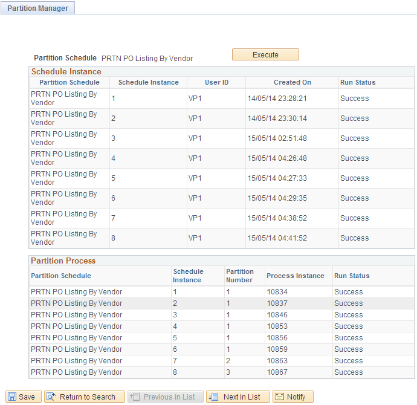Click the Execute button

click(x=265, y=54)
